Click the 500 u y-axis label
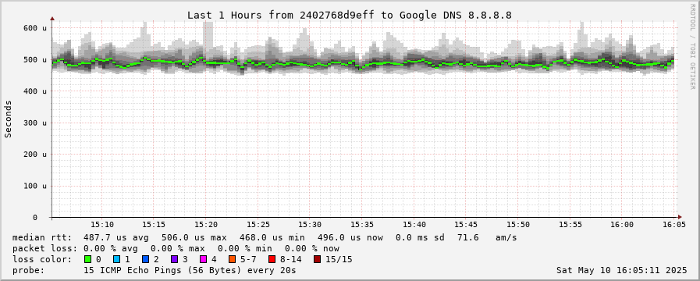This screenshot has width=700, height=281. pyautogui.click(x=35, y=59)
